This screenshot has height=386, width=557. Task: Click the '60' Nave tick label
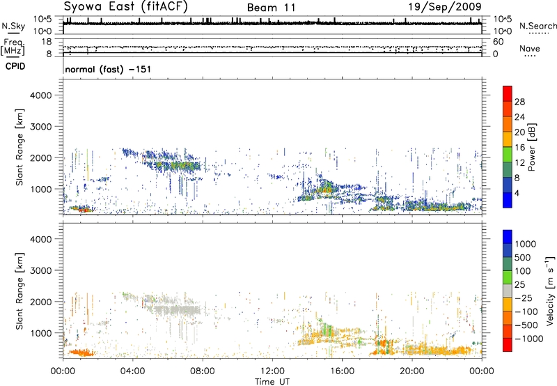pyautogui.click(x=498, y=42)
